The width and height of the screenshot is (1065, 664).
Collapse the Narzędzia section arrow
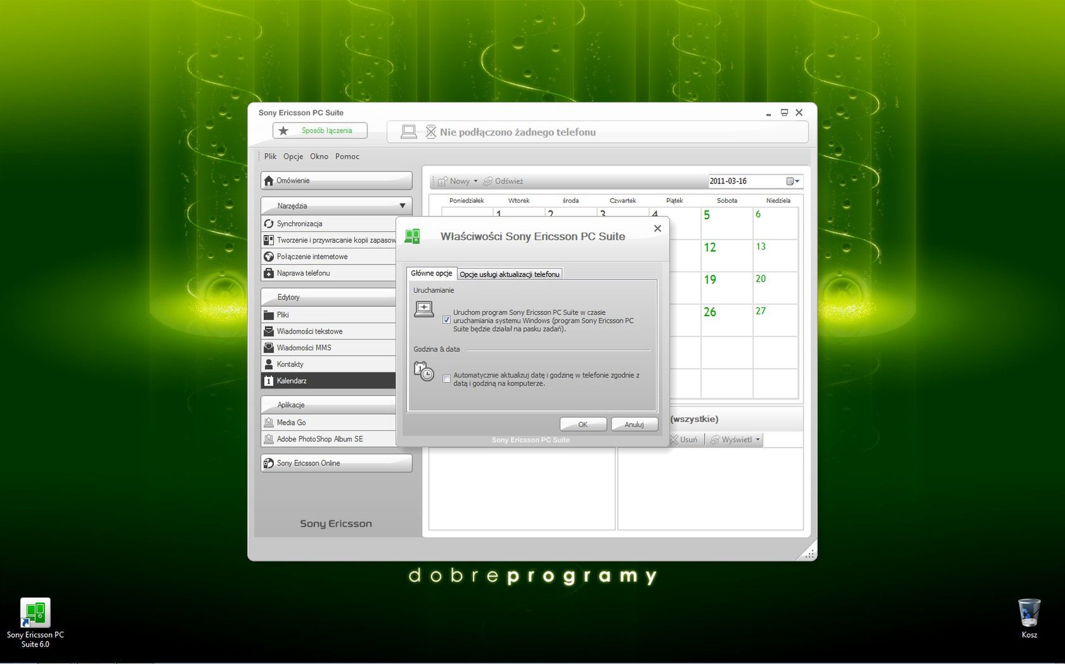pos(402,206)
